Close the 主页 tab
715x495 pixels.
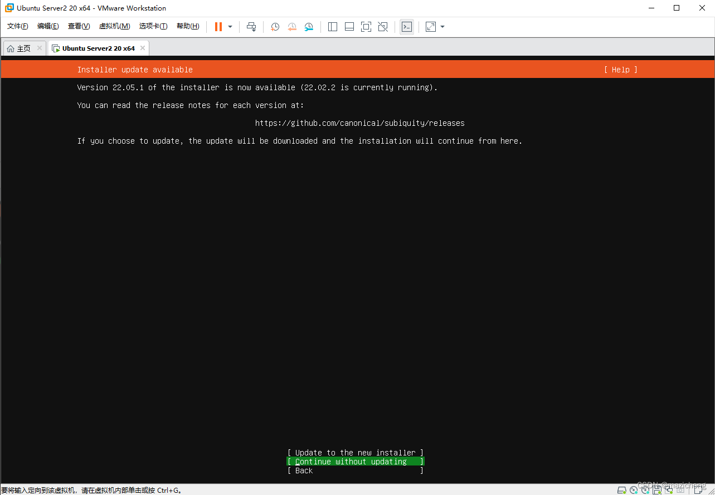[x=40, y=48]
